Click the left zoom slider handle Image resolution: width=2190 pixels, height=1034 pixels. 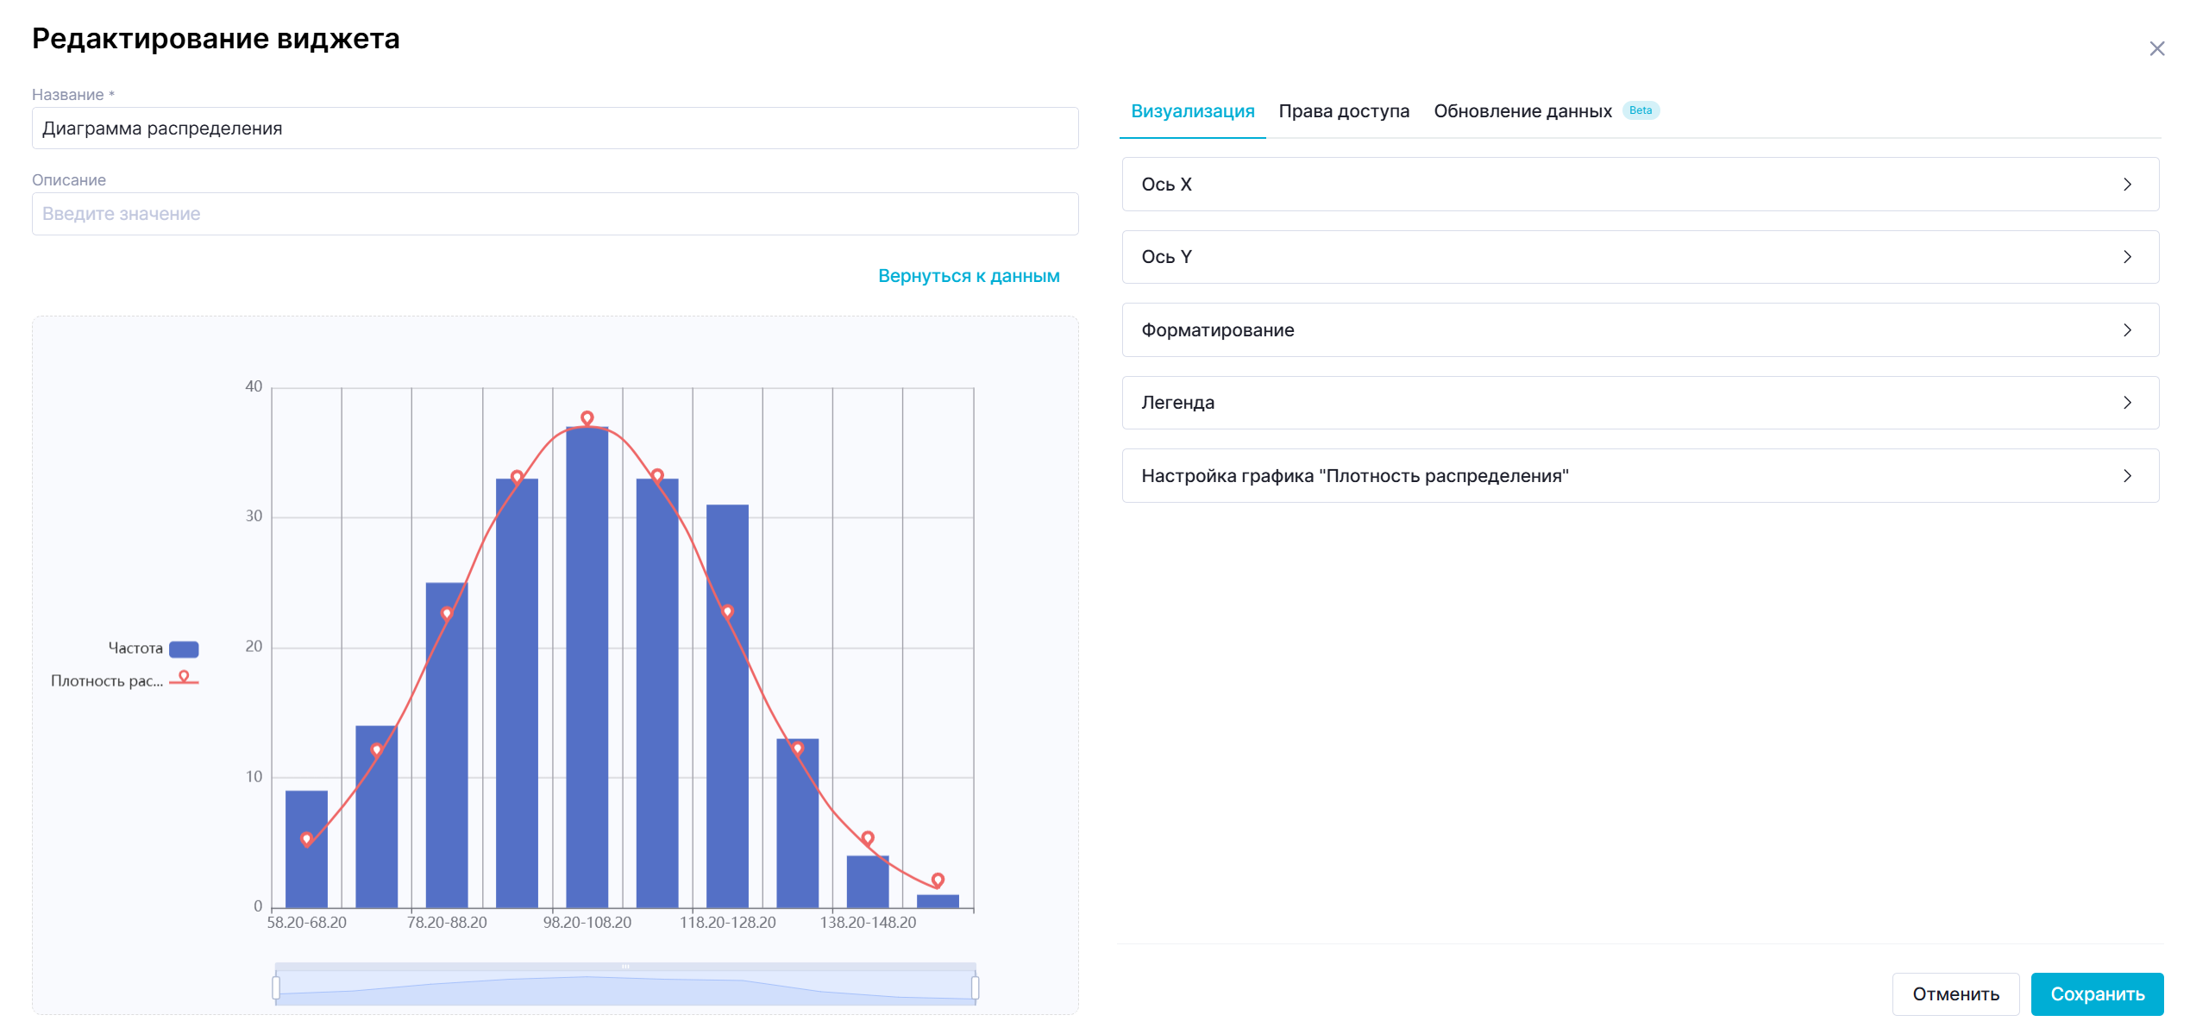[276, 987]
